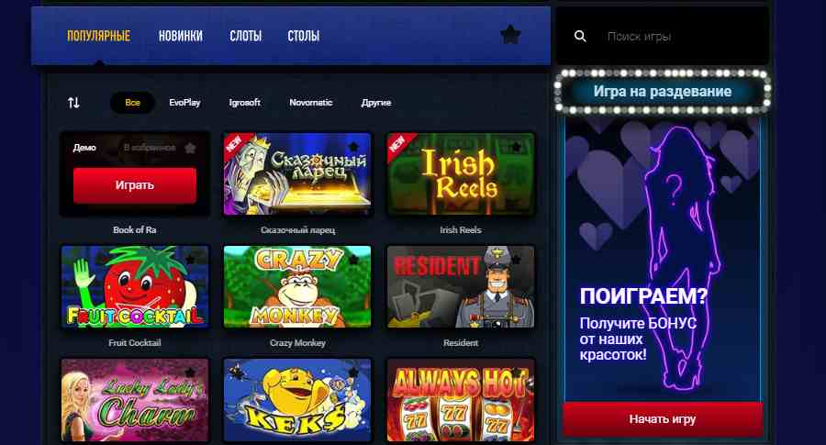The height and width of the screenshot is (445, 826).
Task: Add Book of Ra to favorites star
Action: pos(190,148)
